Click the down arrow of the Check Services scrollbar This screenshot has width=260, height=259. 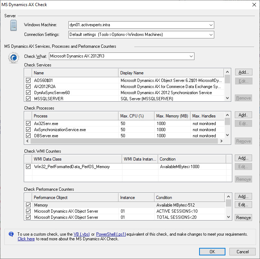coord(227,98)
